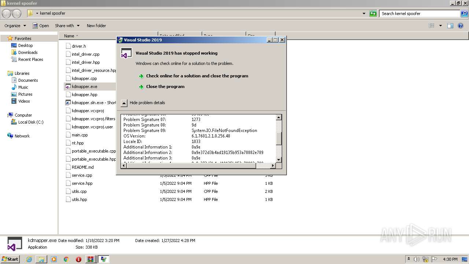Open Action Center flag icon
The width and height of the screenshot is (469, 264).
tap(435, 259)
